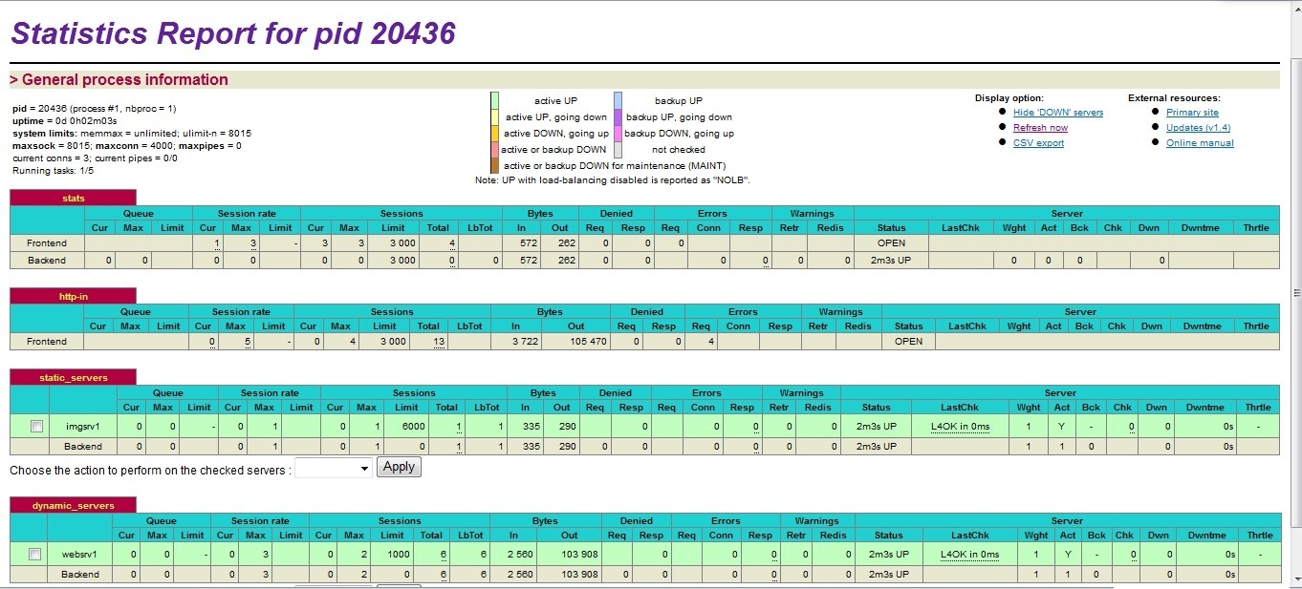Screen dimensions: 1302x589
Task: Click the green 'active UP' legend swatch
Action: [494, 100]
